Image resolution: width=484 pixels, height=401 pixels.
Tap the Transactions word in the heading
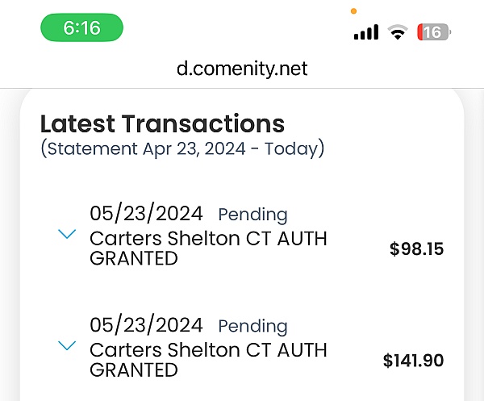point(202,123)
